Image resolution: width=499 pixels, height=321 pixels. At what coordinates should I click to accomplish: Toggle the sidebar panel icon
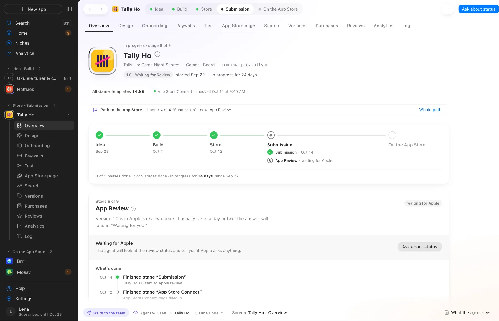tap(69, 9)
